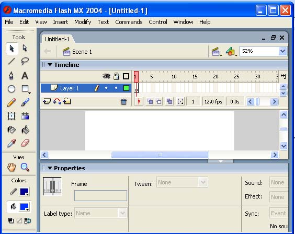This screenshot has height=234, width=295.
Task: Select the Zoom magnifier tool
Action: (25, 167)
